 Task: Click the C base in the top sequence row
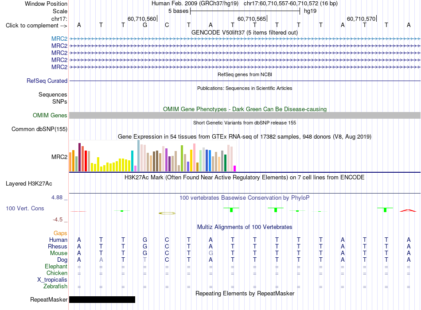pos(167,25)
